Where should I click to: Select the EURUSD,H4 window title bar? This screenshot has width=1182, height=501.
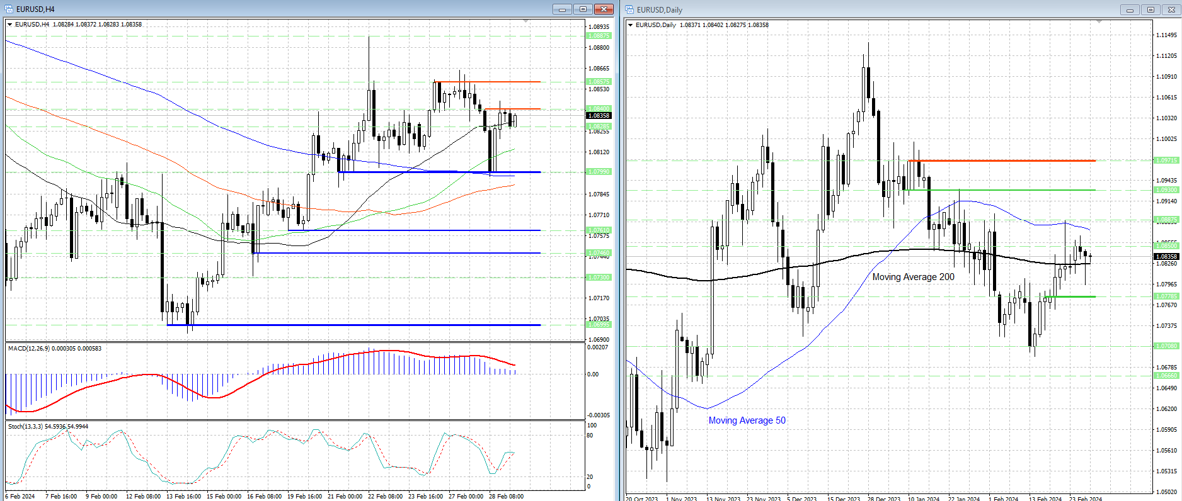tap(284, 9)
